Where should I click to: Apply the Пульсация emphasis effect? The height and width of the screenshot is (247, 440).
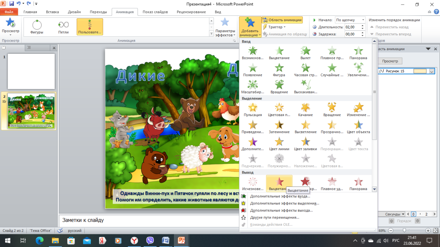(x=253, y=110)
